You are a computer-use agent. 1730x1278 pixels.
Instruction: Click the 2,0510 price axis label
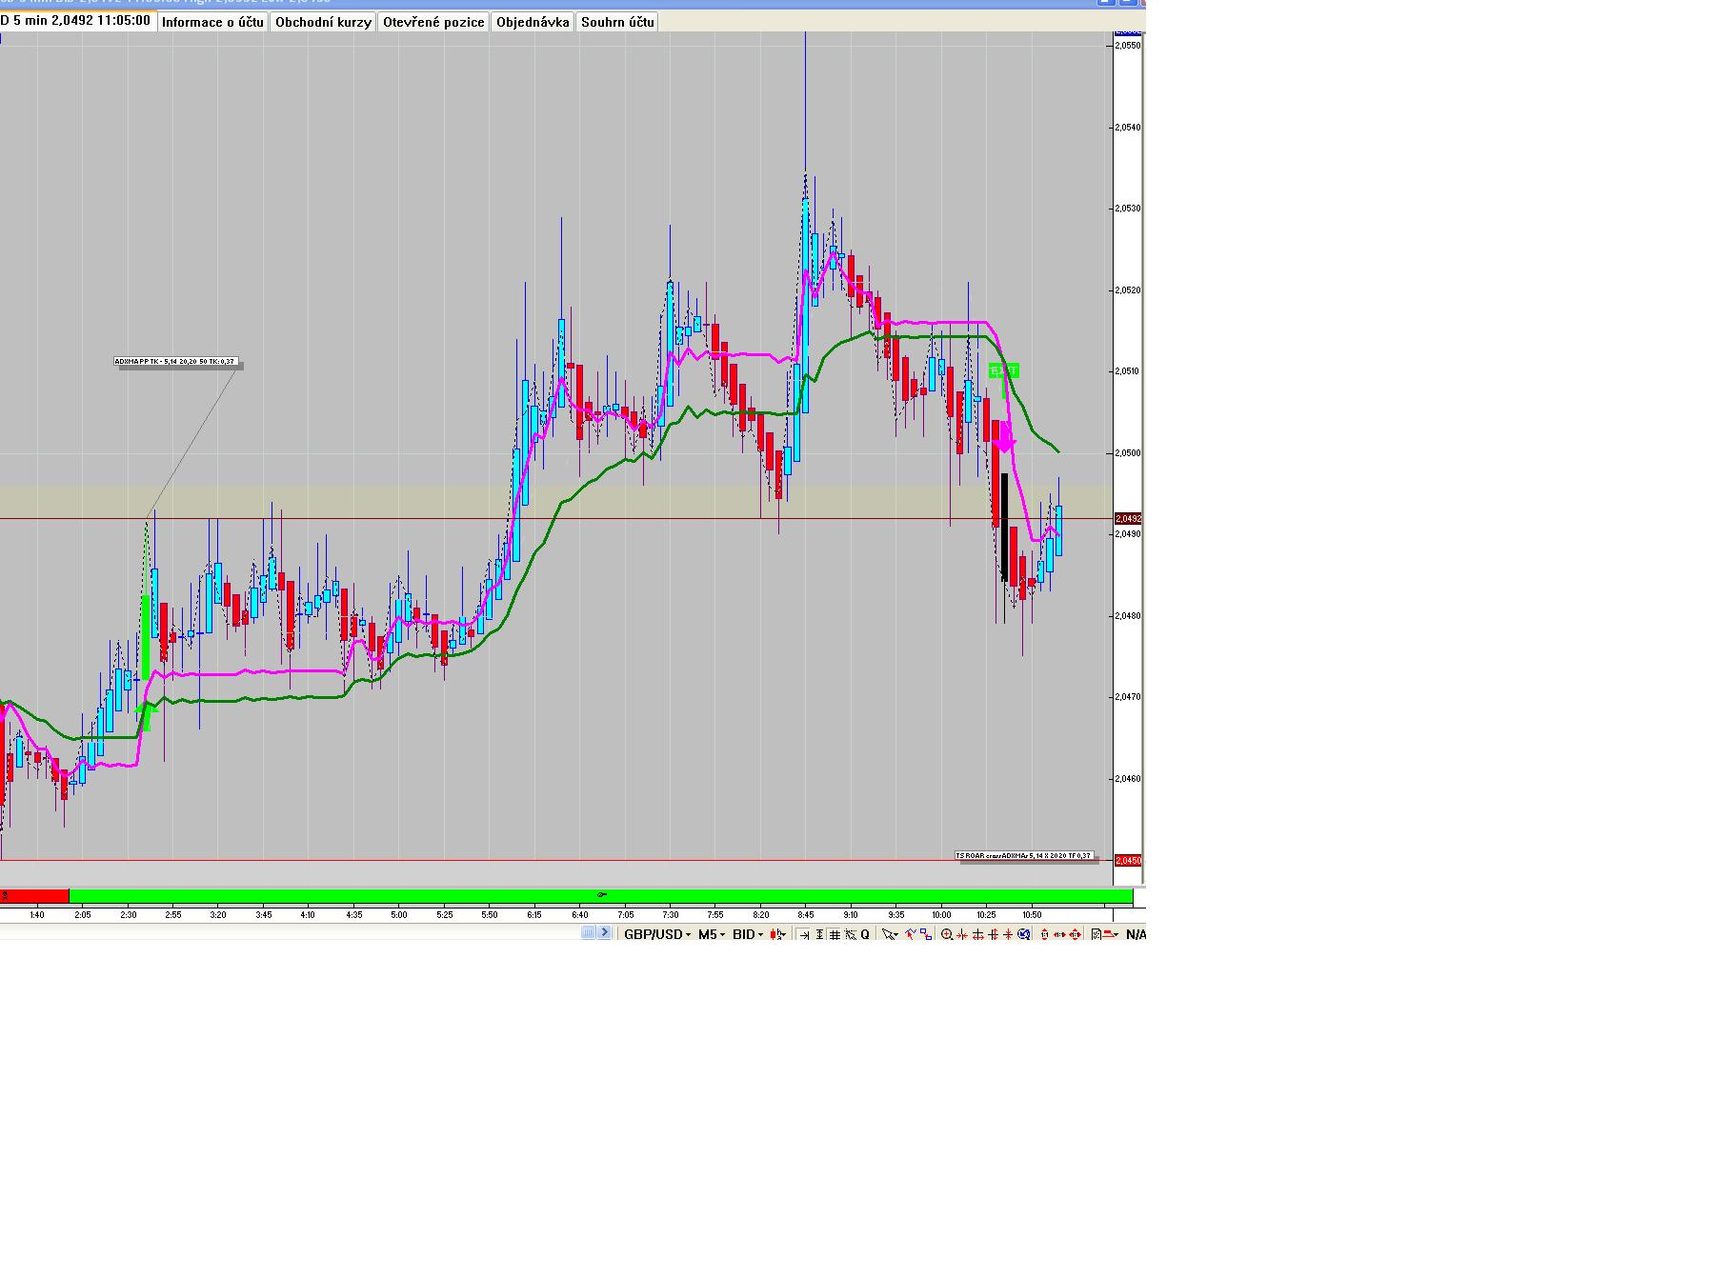1128,371
